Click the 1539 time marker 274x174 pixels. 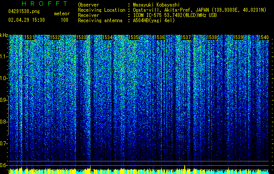coord(238,37)
